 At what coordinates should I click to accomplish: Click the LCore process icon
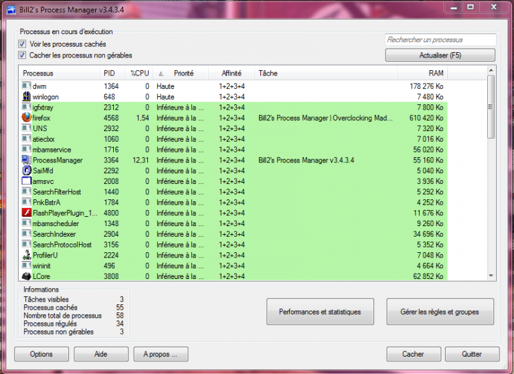pyautogui.click(x=26, y=276)
